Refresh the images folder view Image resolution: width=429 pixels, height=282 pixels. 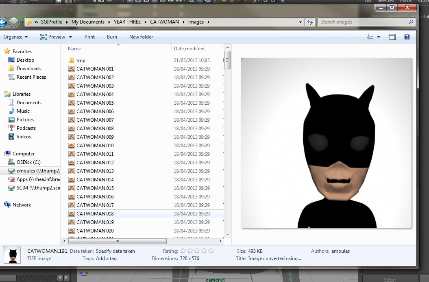(x=310, y=22)
